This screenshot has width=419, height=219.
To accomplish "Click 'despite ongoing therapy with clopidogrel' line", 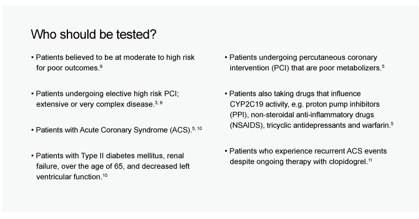I will point(299,162).
